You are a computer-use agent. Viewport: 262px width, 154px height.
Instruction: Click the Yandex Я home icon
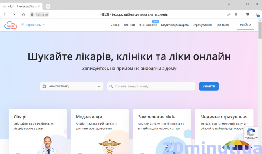[x=15, y=14]
